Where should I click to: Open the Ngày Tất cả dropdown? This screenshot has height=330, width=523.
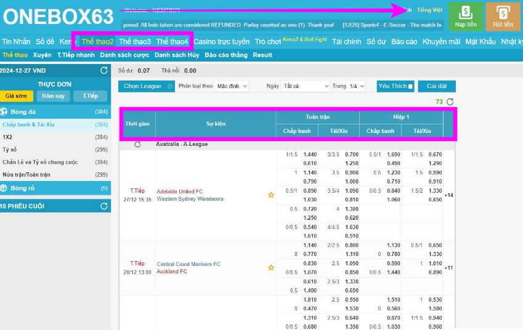305,86
